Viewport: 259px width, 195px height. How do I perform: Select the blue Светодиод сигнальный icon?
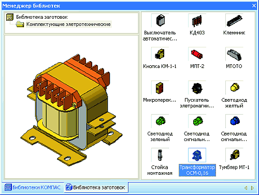pyautogui.click(x=234, y=121)
